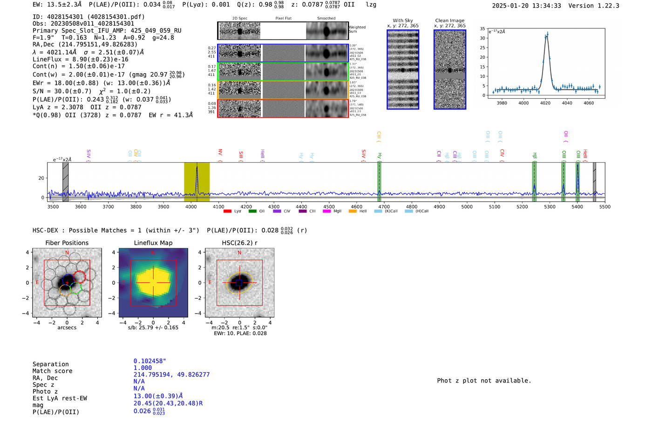Click the 'Cont(w) = 2.00(±0.01)e-17' line
Viewport: 652px width, 444px height.
[x=109, y=75]
